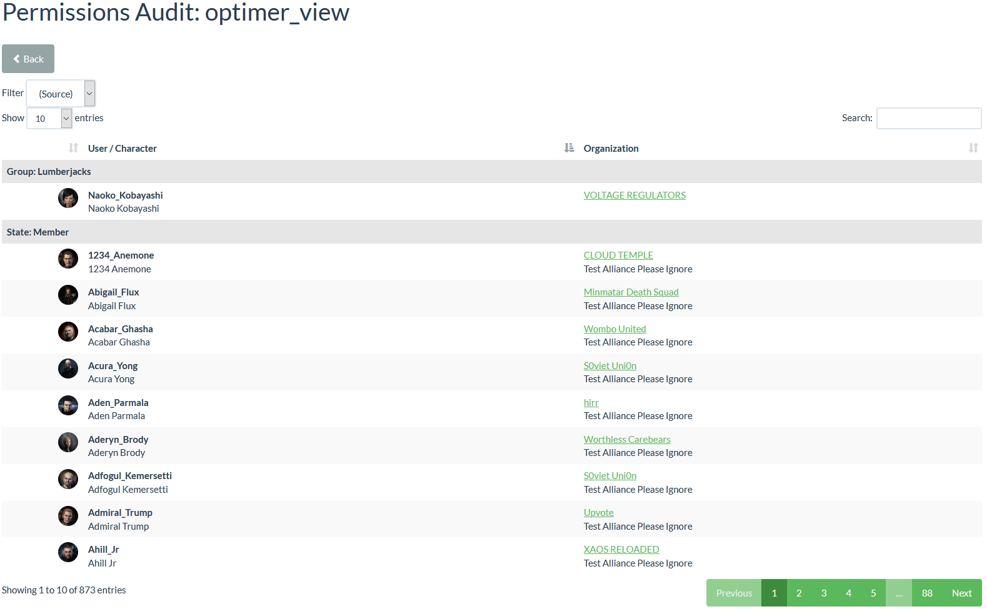Open the Source filter dropdown
This screenshot has height=609, width=987.
pyautogui.click(x=61, y=94)
